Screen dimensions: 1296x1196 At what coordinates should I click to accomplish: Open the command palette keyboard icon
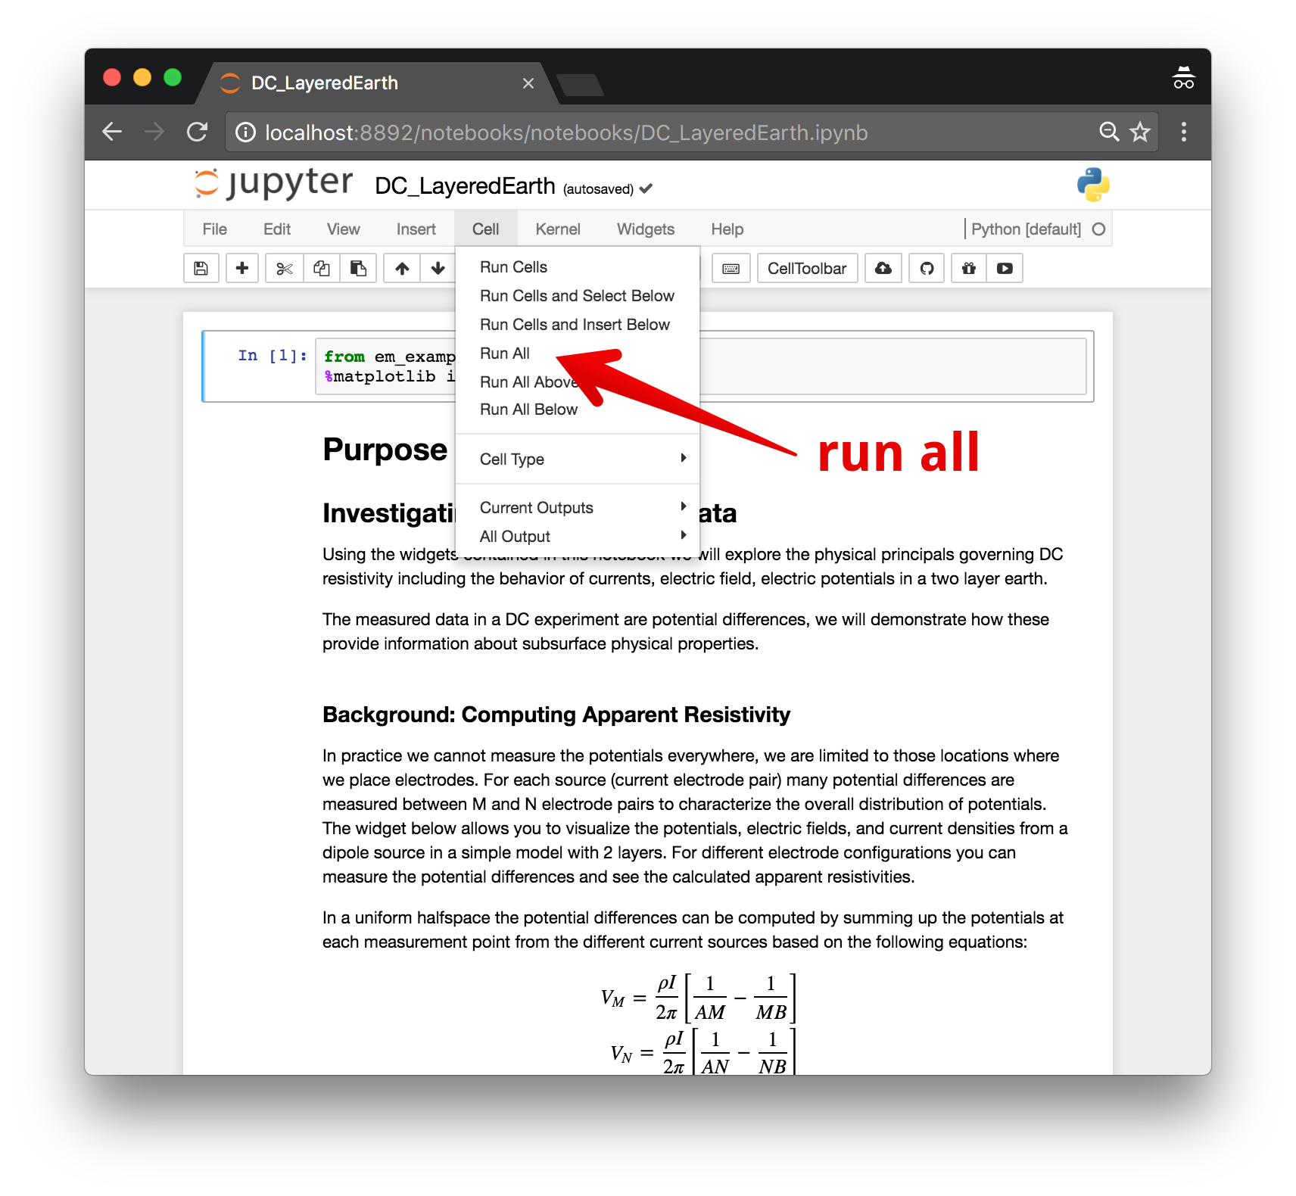point(731,269)
